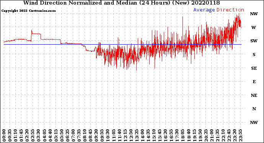This screenshot has width=264, height=143.
Task: Click the E direction axis label
Action: point(254,82)
